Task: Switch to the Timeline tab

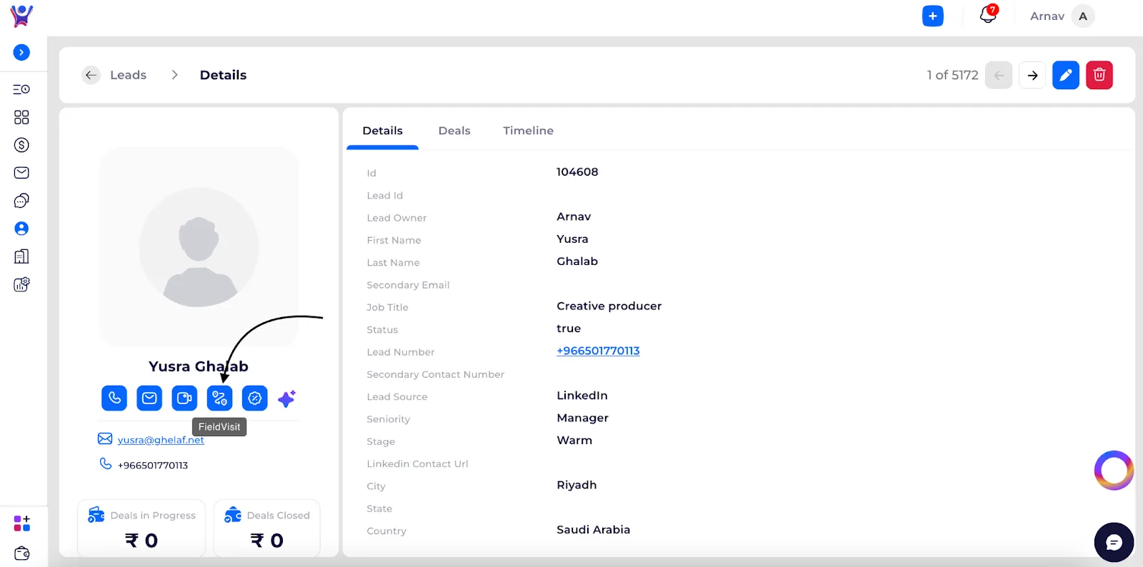Action: tap(528, 131)
